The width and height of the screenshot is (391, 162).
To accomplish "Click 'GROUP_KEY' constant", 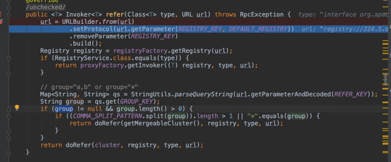I will pyautogui.click(x=136, y=102).
